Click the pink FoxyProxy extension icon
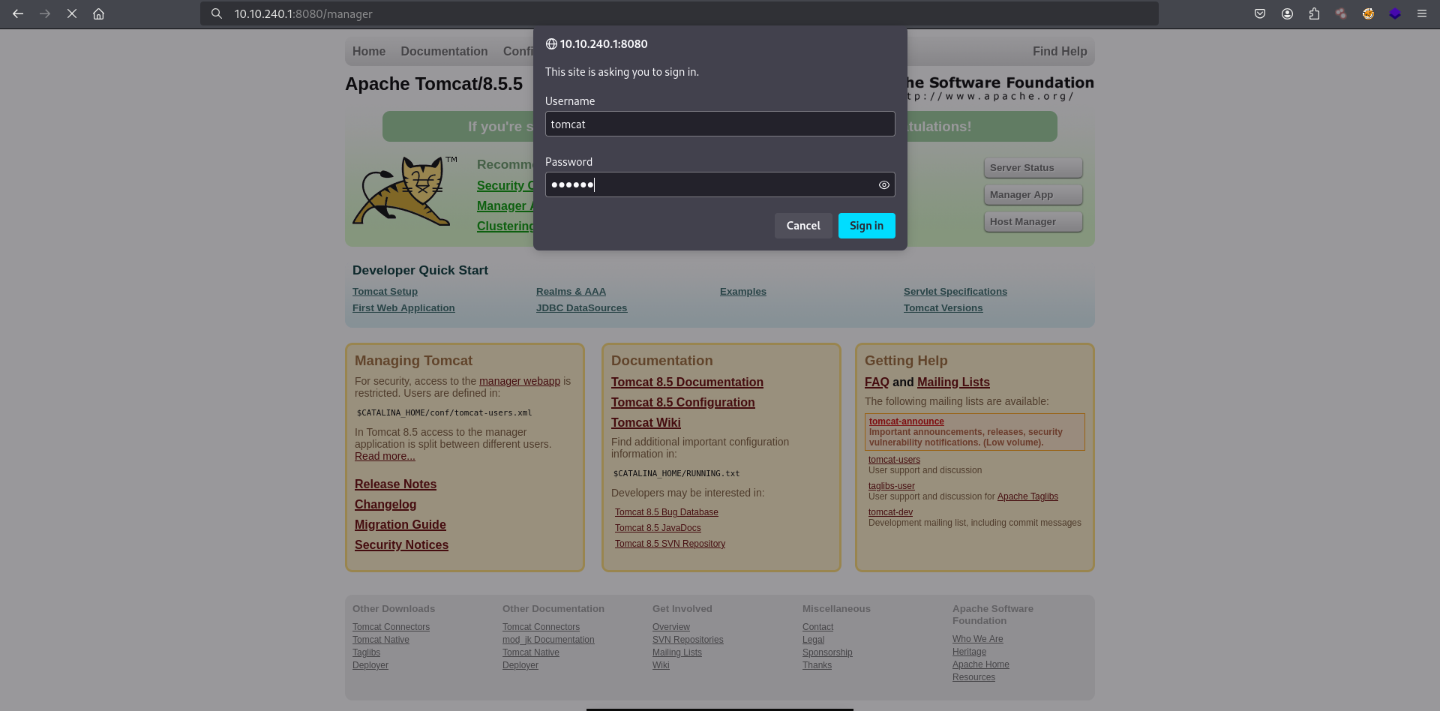This screenshot has height=711, width=1440. (x=1341, y=13)
